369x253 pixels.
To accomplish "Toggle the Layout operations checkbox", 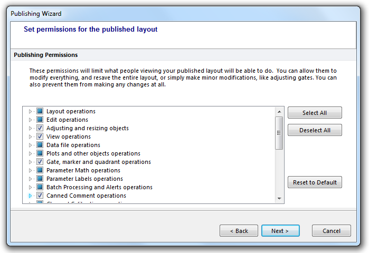I will click(x=40, y=111).
